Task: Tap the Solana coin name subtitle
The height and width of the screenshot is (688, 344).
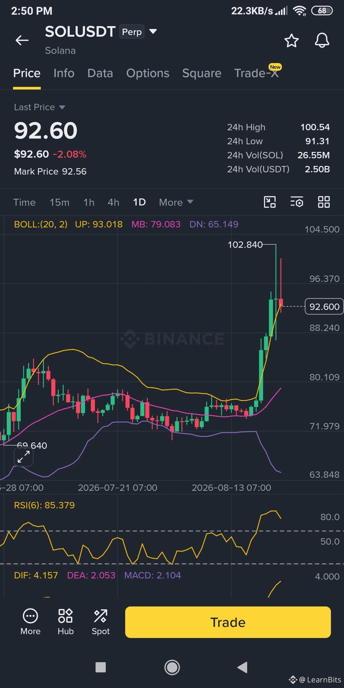Action: (x=60, y=51)
